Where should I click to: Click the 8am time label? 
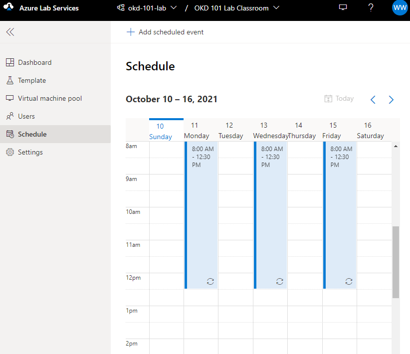pyautogui.click(x=131, y=146)
